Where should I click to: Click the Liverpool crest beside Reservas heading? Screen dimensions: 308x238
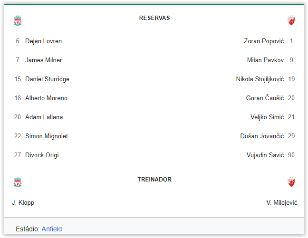[18, 20]
